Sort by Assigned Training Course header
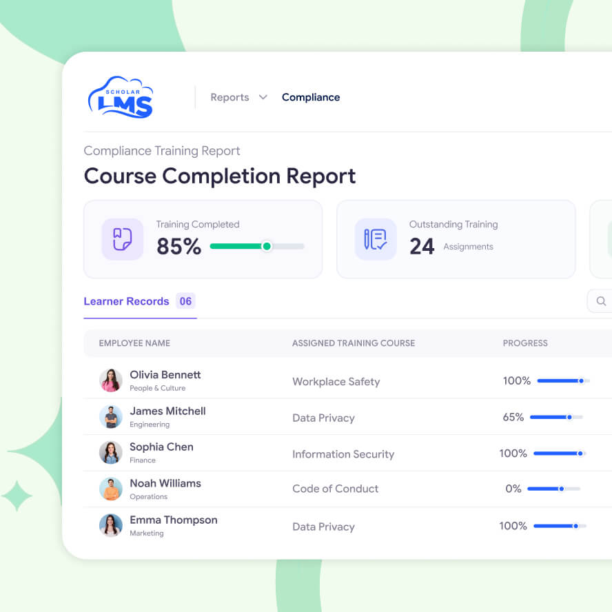Image resolution: width=612 pixels, height=612 pixels. point(354,343)
